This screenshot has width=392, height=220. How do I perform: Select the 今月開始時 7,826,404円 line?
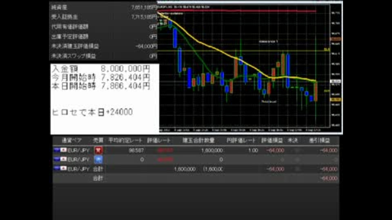(101, 77)
